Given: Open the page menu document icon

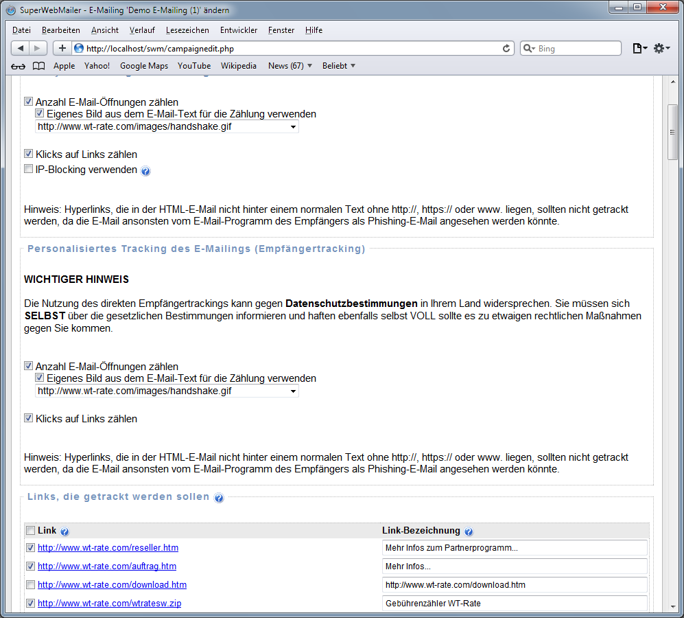Looking at the screenshot, I should click(639, 48).
